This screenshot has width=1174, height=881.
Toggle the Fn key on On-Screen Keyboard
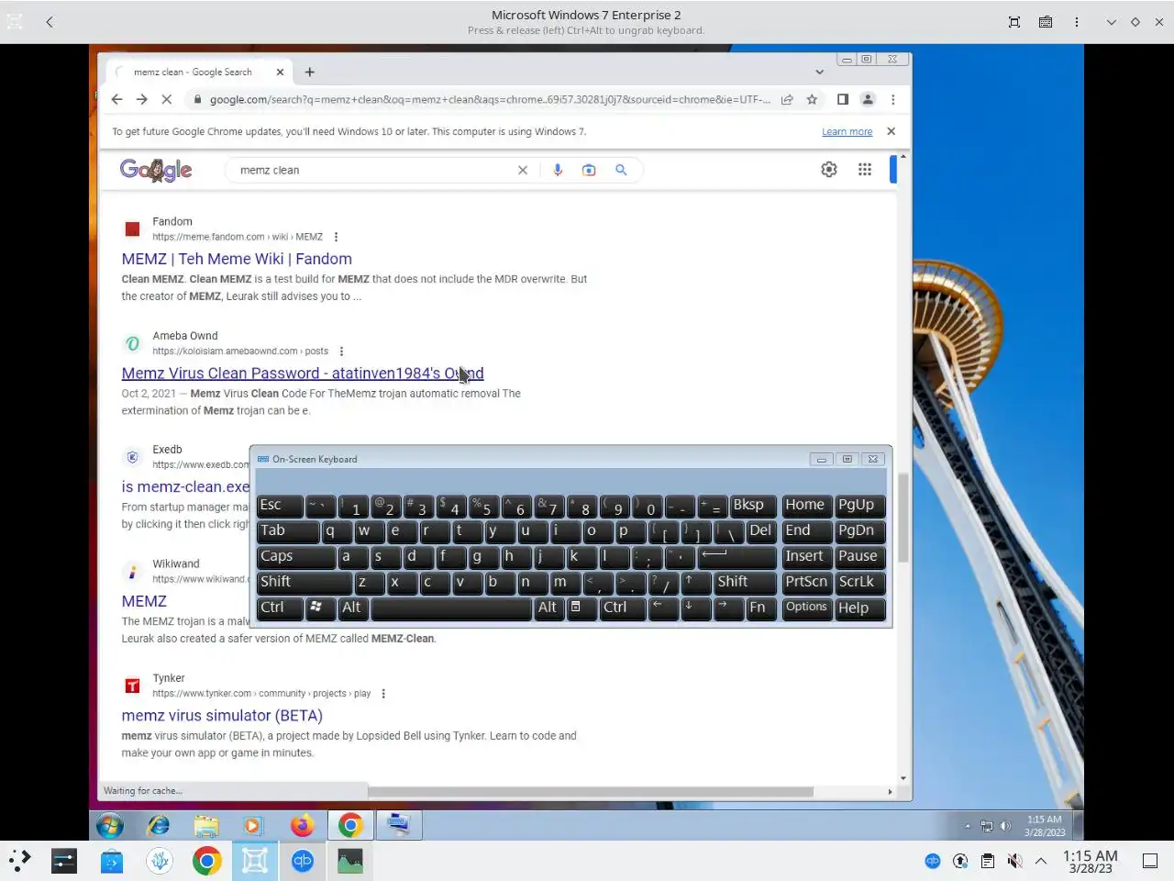pos(760,608)
